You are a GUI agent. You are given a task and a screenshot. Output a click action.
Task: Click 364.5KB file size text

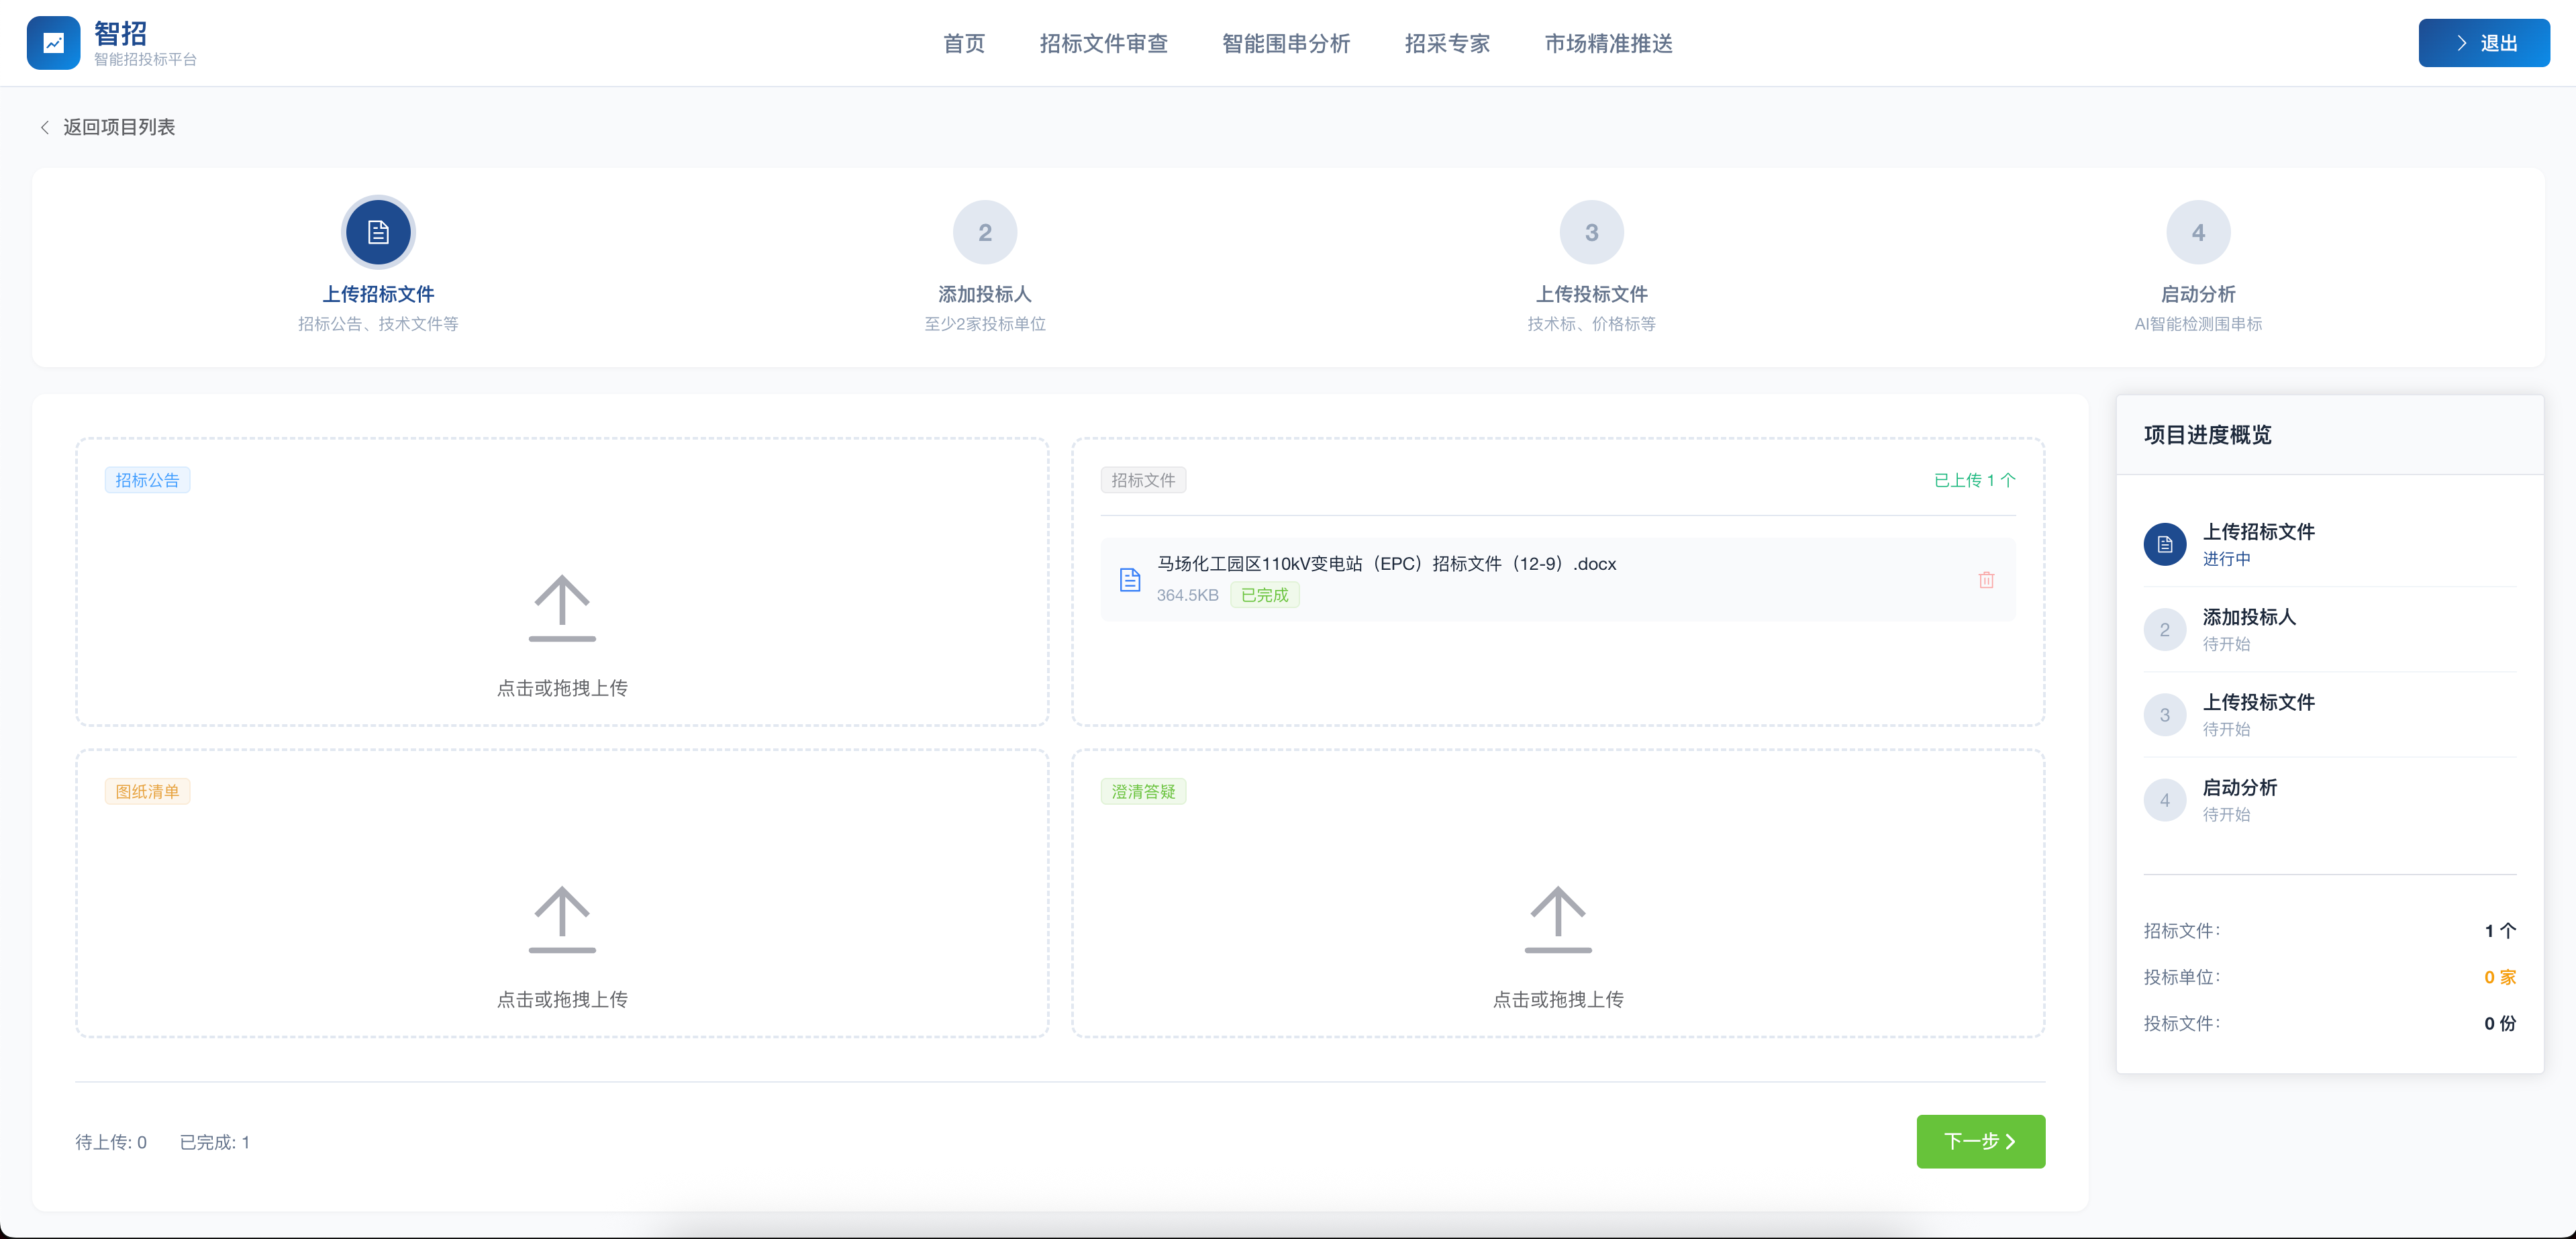[x=1187, y=595]
